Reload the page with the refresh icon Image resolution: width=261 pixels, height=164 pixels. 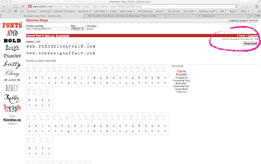[x=237, y=7]
